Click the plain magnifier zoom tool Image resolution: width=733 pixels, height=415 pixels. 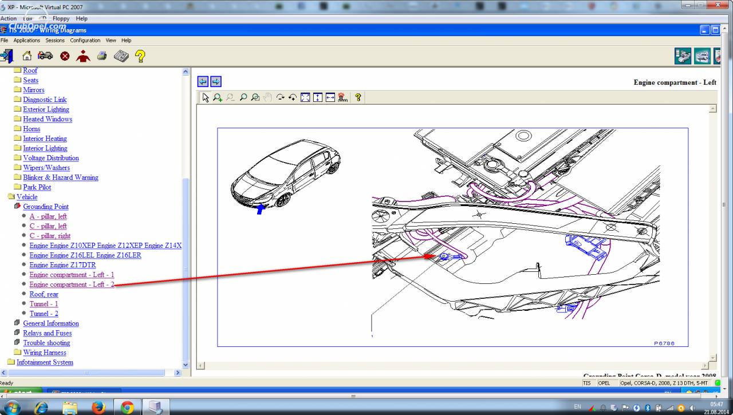(243, 98)
